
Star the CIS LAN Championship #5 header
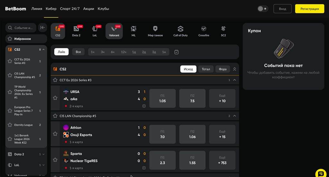click(x=55, y=116)
